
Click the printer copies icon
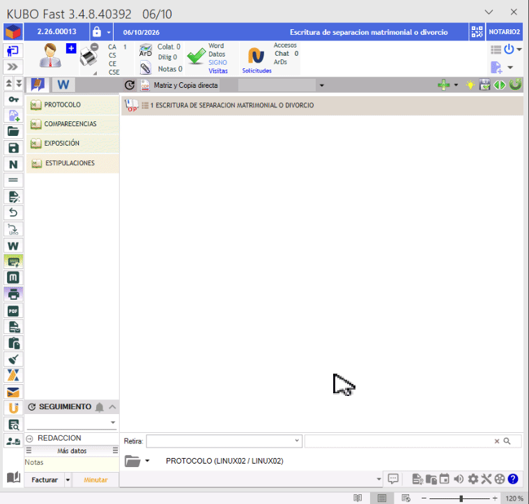[89, 56]
